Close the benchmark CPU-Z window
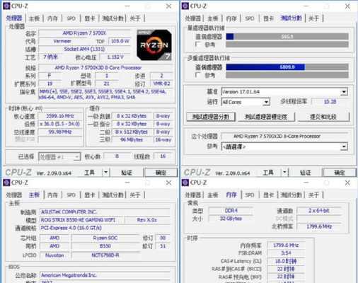The width and height of the screenshot is (358, 283). point(347,6)
